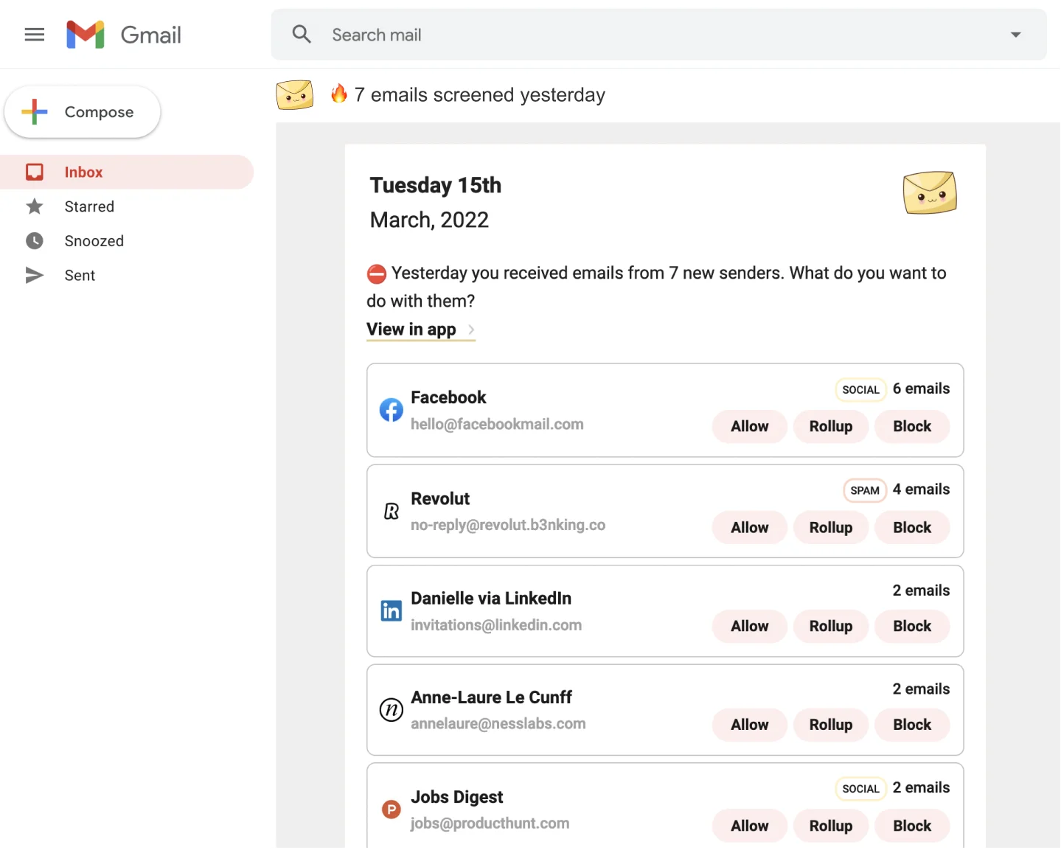This screenshot has height=853, width=1061.
Task: Click the Ness Labs logo icon
Action: [391, 710]
